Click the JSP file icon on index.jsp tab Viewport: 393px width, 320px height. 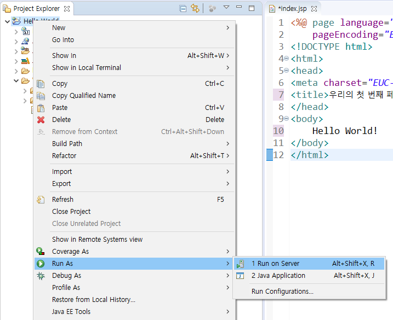coord(272,9)
